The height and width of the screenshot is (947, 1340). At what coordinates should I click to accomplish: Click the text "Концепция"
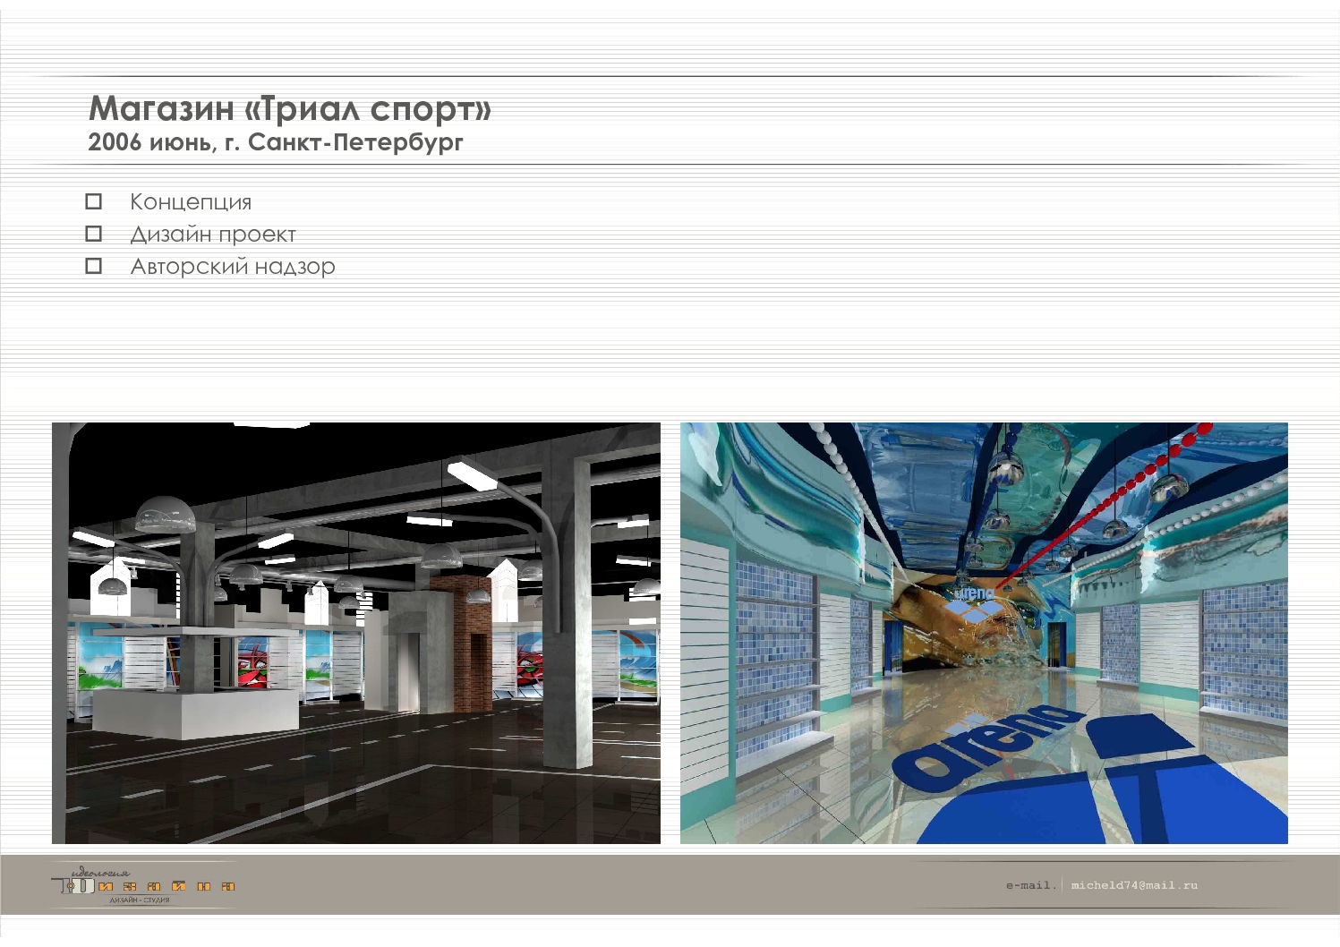(191, 202)
